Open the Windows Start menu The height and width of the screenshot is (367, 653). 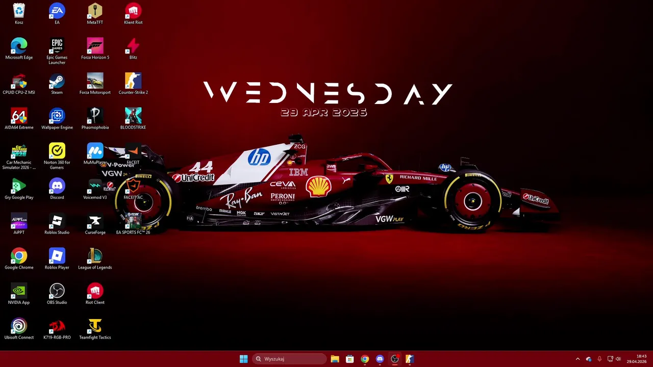pyautogui.click(x=243, y=359)
